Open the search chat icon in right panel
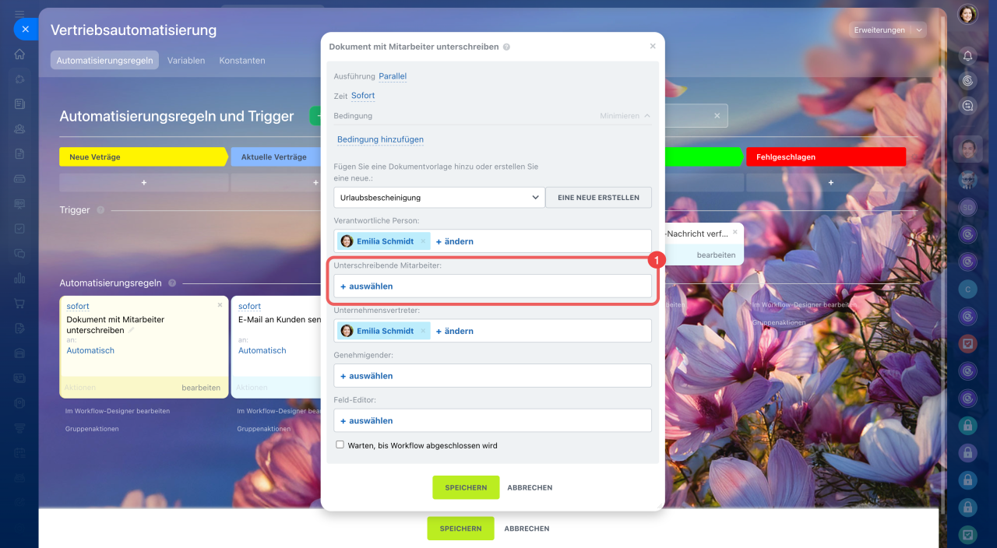This screenshot has width=997, height=548. tap(967, 105)
